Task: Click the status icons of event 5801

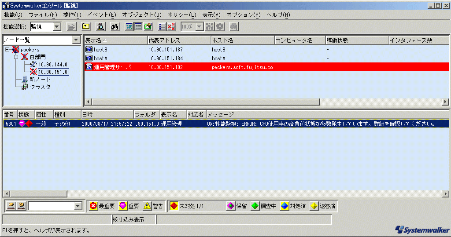Action: [26, 124]
